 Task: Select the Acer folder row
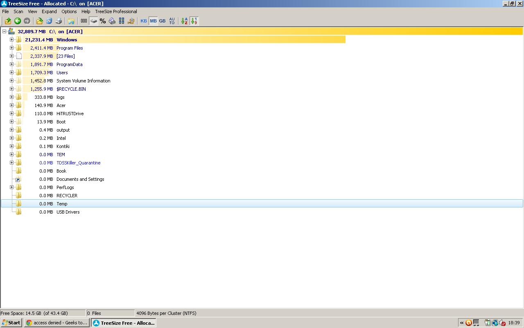pos(262,105)
